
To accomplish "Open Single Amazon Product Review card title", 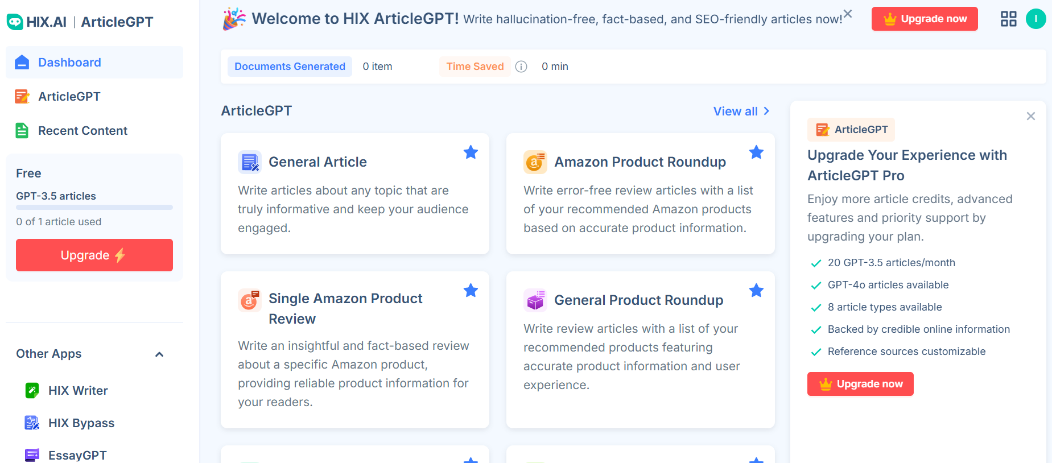I will (x=345, y=309).
